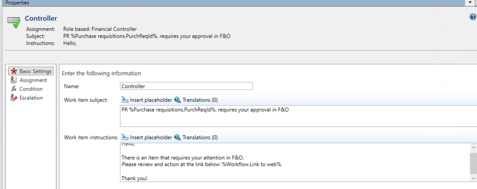Open the Escalation icon in sidebar
The image size is (477, 189).
point(14,98)
